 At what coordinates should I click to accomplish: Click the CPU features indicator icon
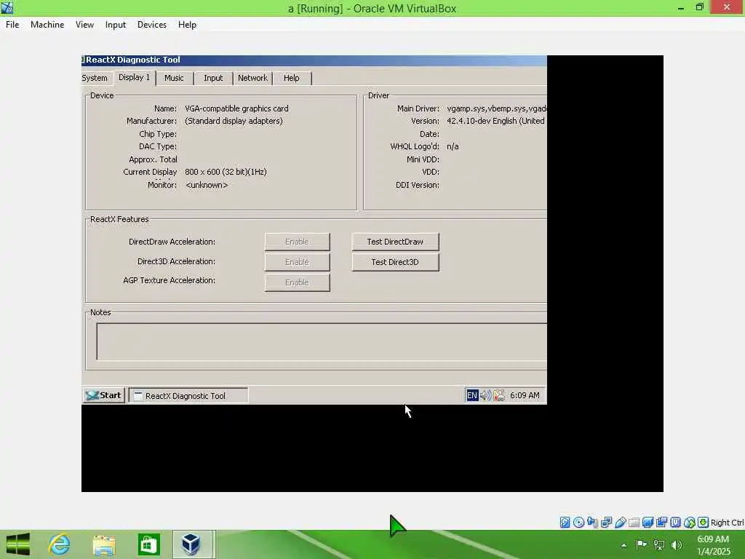(675, 523)
